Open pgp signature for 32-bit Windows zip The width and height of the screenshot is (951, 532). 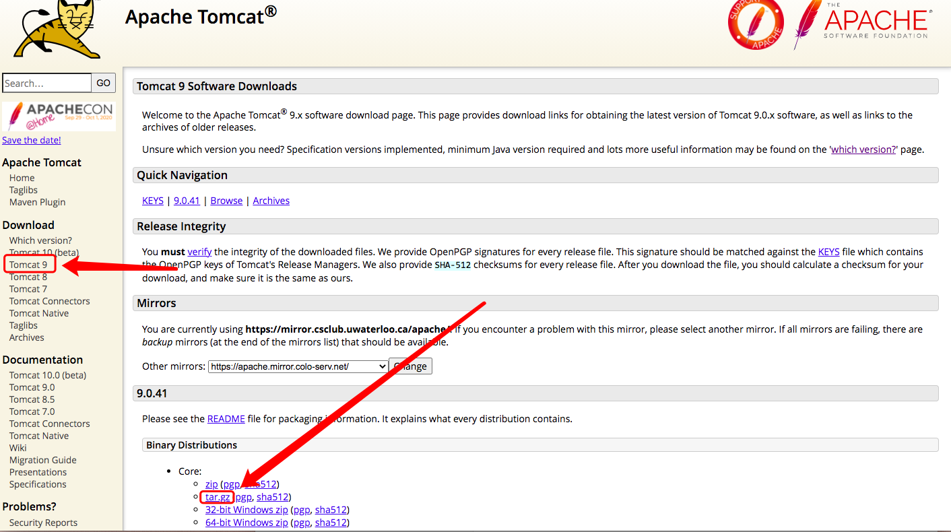coord(301,510)
